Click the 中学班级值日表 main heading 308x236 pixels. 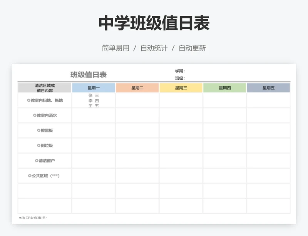tap(154, 23)
